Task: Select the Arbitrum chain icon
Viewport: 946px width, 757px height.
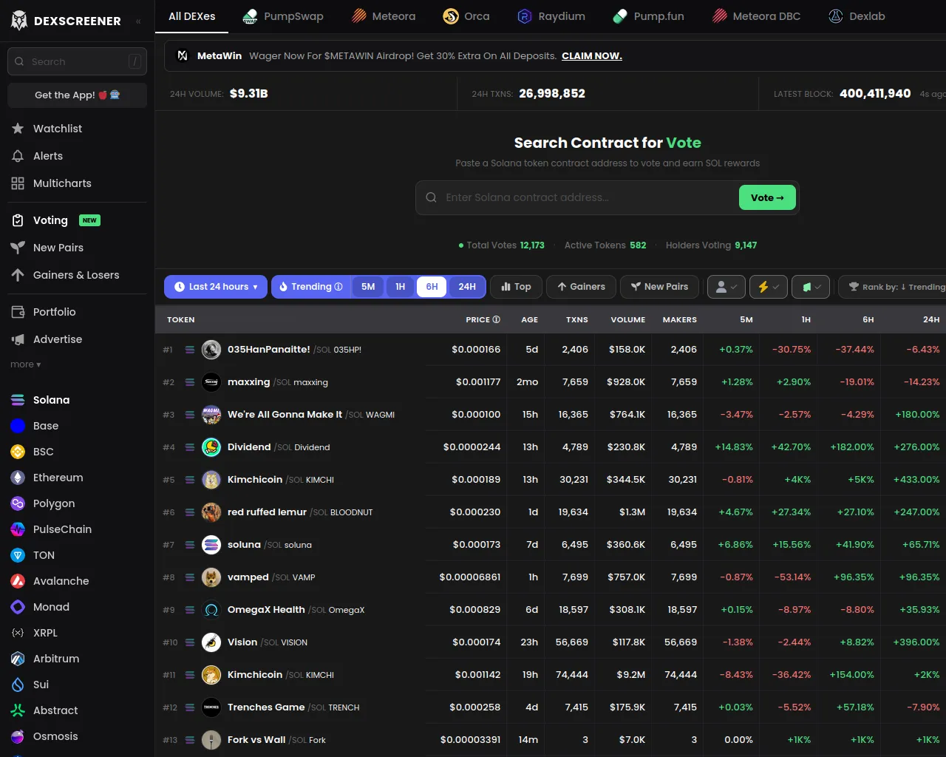Action: tap(18, 659)
